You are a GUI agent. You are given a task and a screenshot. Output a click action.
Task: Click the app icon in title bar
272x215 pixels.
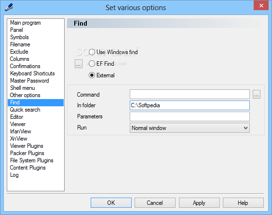(x=9, y=7)
